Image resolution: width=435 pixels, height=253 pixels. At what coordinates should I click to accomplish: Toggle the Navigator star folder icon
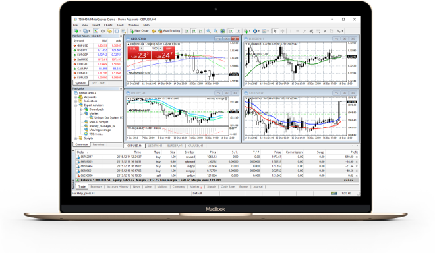109,31
